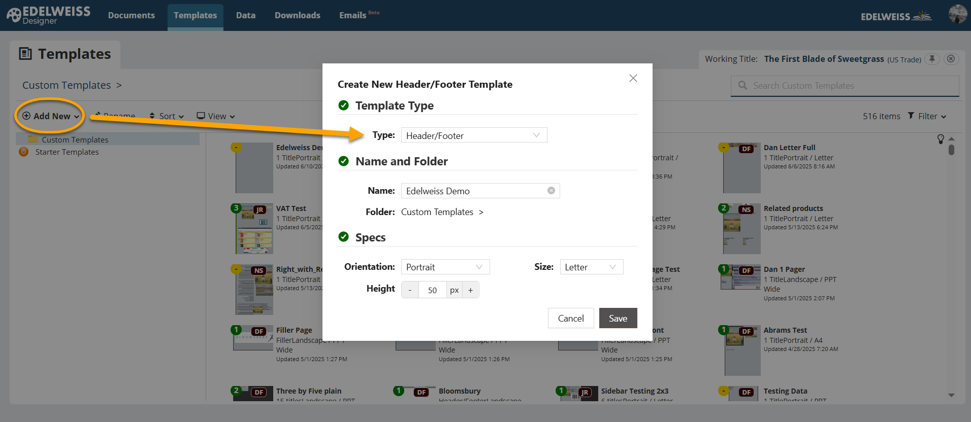Select Starter Templates in tree
The width and height of the screenshot is (971, 422).
pos(67,152)
